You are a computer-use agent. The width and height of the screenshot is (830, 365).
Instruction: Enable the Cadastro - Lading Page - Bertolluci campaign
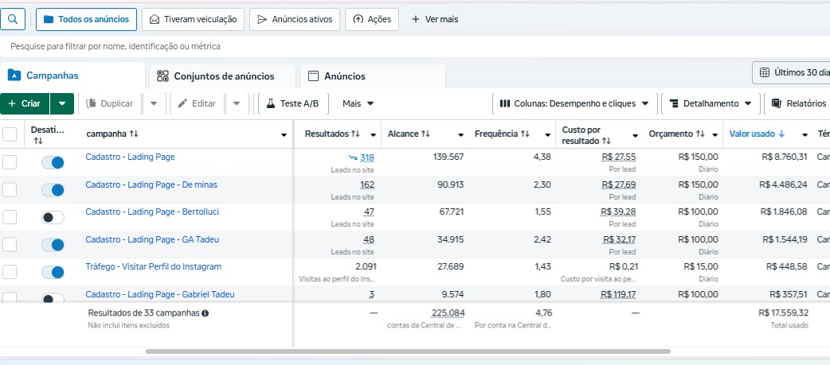(53, 217)
